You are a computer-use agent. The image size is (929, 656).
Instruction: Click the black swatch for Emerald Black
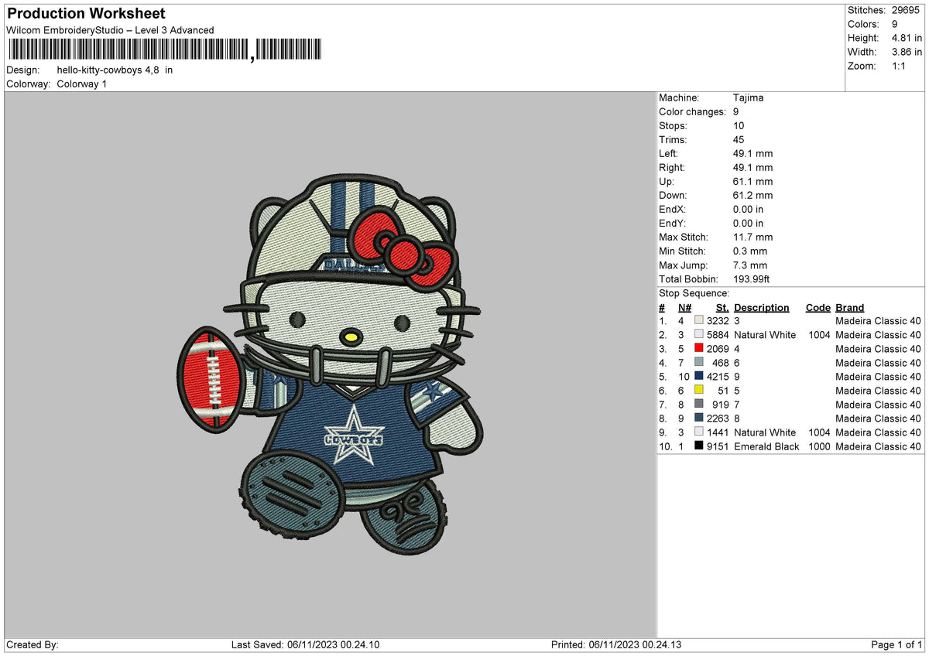[699, 446]
